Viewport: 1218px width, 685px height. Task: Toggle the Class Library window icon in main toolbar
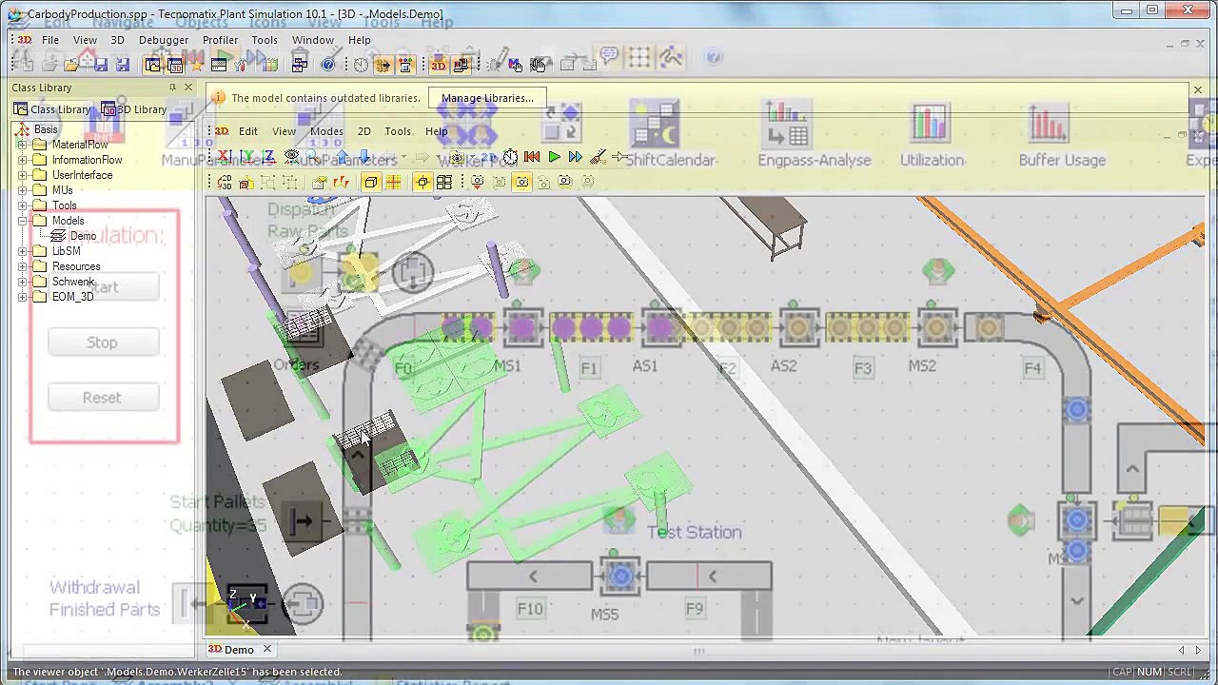coord(152,65)
